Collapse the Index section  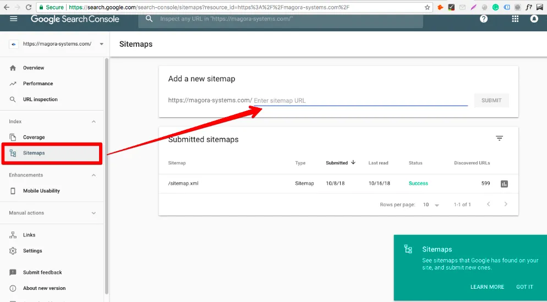tap(94, 122)
